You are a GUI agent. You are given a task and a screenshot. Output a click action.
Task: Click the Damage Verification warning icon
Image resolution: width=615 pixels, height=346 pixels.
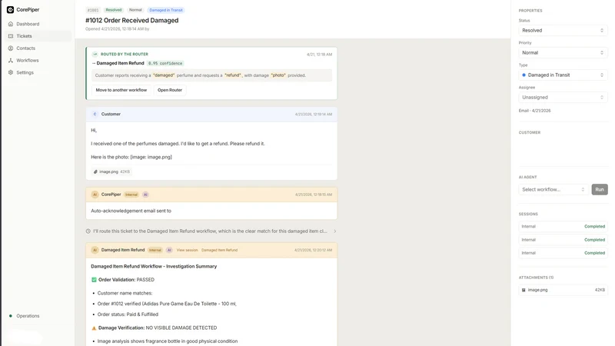[x=94, y=328]
